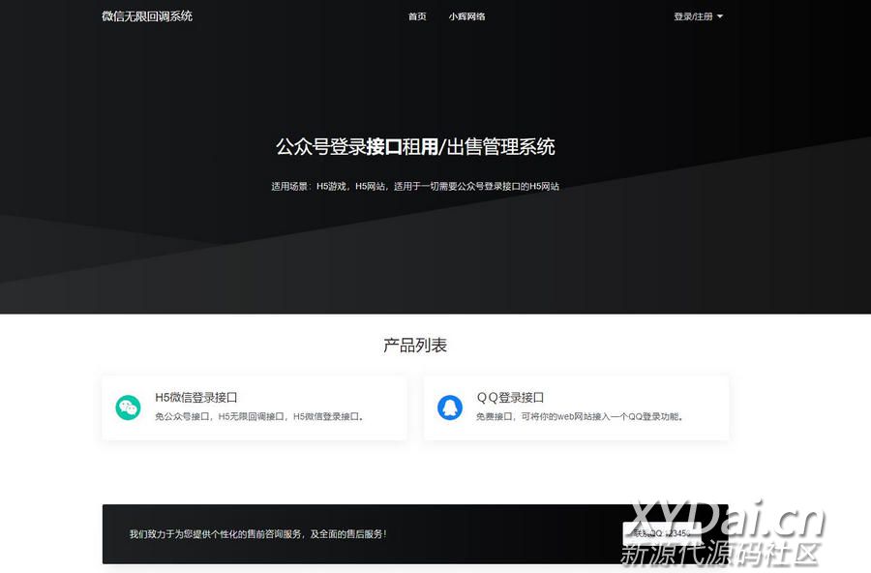Click the 公众号登录接口租用/出售管理系统 headline
Image resolution: width=871 pixels, height=573 pixels.
pyautogui.click(x=415, y=147)
